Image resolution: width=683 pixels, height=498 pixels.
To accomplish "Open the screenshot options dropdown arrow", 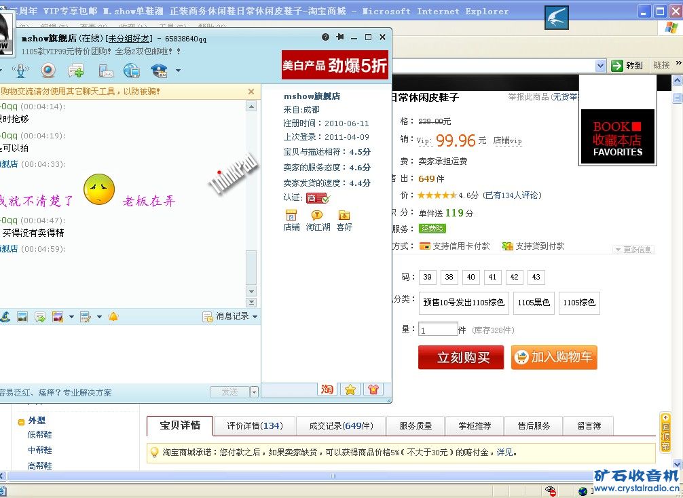I will pyautogui.click(x=71, y=317).
